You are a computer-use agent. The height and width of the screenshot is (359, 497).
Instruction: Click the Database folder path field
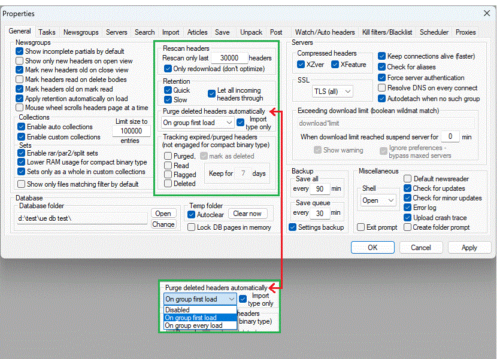pyautogui.click(x=82, y=218)
